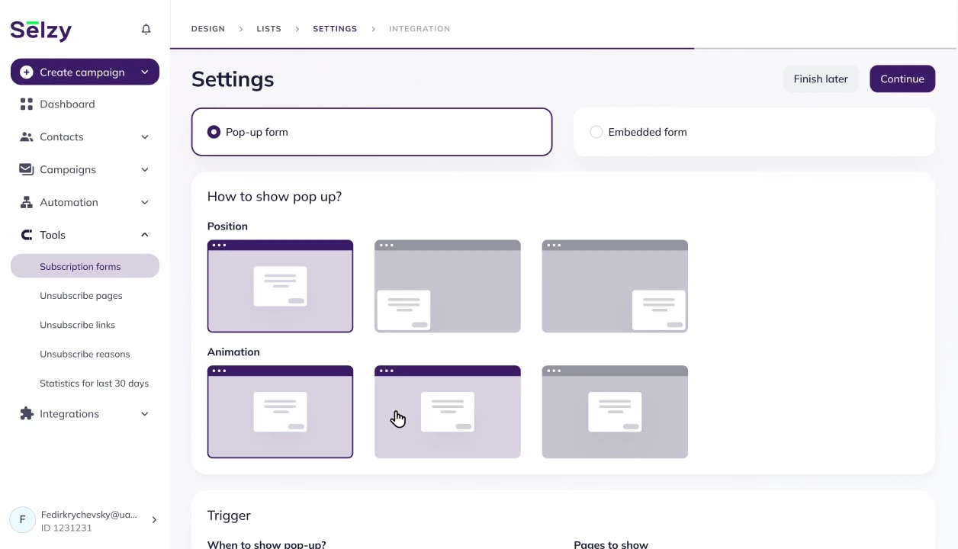Click the Finish later button
The height and width of the screenshot is (549, 958).
coord(820,79)
